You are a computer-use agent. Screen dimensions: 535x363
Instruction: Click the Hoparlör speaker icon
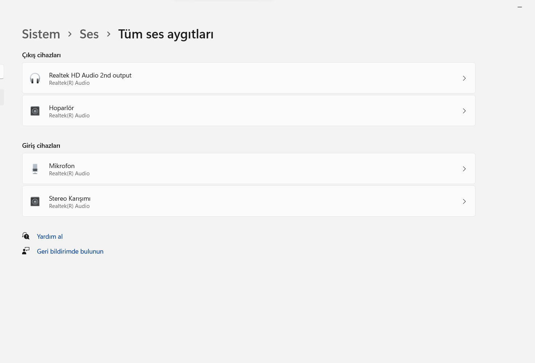[35, 111]
